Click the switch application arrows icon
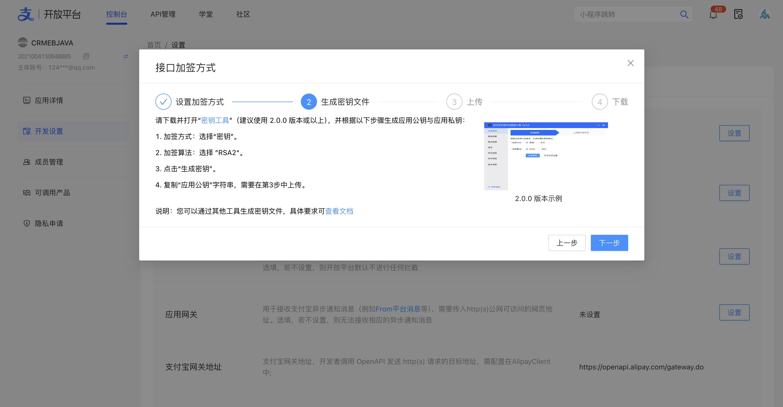The width and height of the screenshot is (783, 407). (126, 56)
